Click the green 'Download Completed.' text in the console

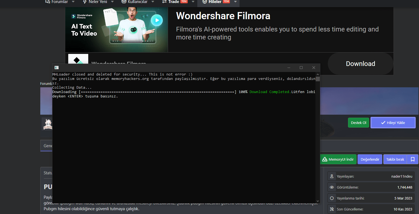coord(270,92)
